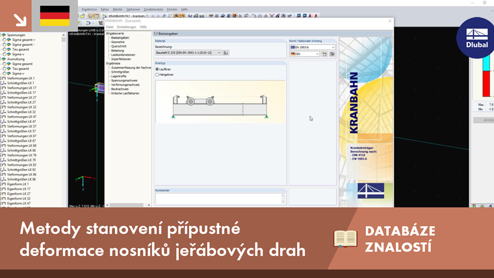The image size is (494, 278).
Task: Open the Fenster menu
Action: (x=172, y=10)
